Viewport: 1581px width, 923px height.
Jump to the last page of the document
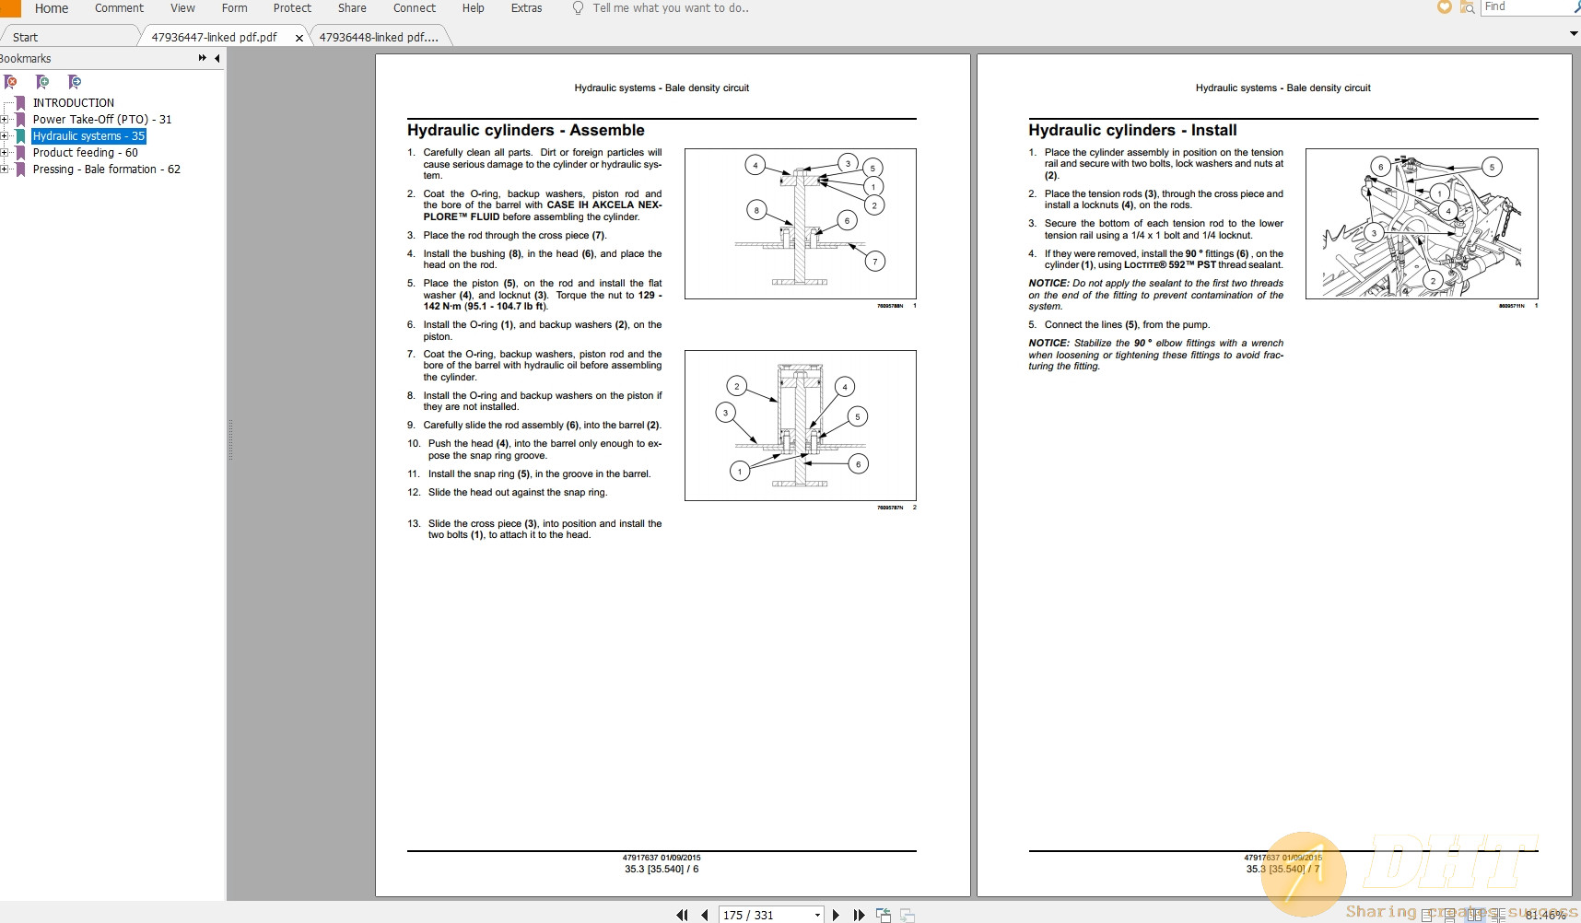pyautogui.click(x=859, y=915)
